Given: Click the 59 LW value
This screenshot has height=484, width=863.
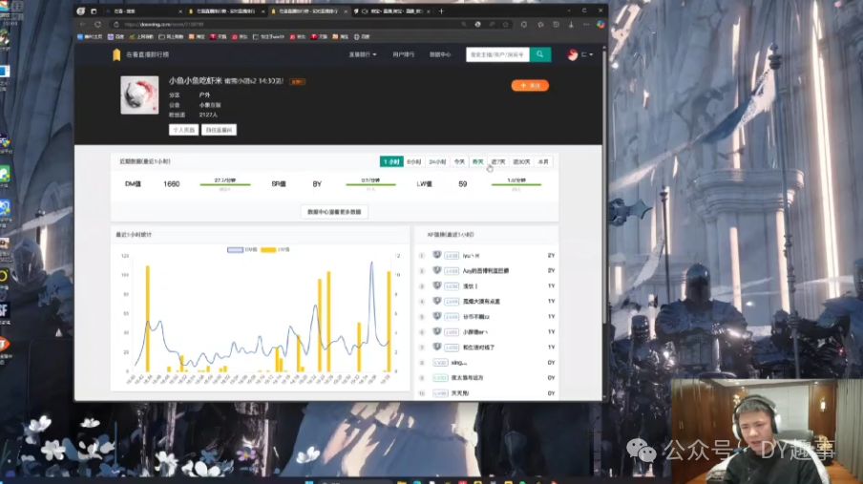Looking at the screenshot, I should 462,184.
